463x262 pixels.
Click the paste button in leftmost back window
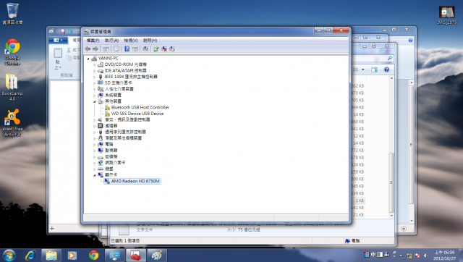tap(58, 58)
